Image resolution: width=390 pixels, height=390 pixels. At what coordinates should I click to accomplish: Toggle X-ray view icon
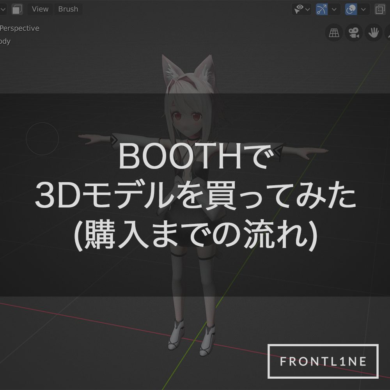point(380,9)
